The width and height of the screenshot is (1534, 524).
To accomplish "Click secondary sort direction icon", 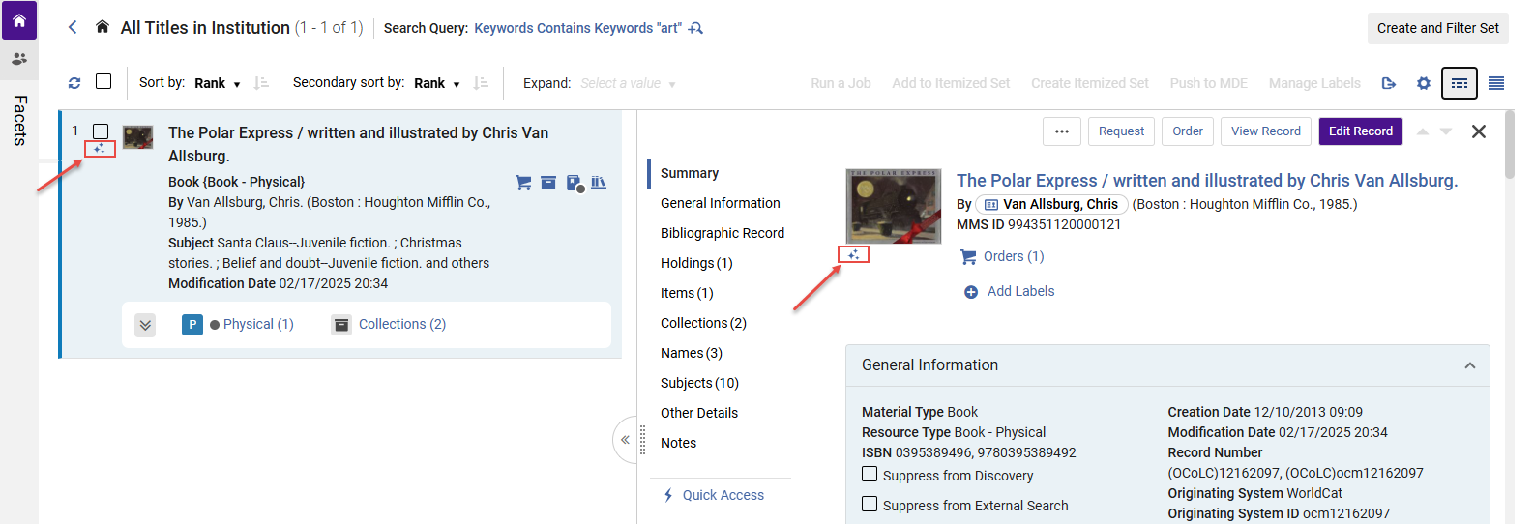I will pyautogui.click(x=481, y=83).
